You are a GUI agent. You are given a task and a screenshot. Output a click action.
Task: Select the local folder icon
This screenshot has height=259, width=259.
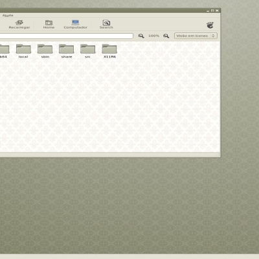tap(23, 49)
